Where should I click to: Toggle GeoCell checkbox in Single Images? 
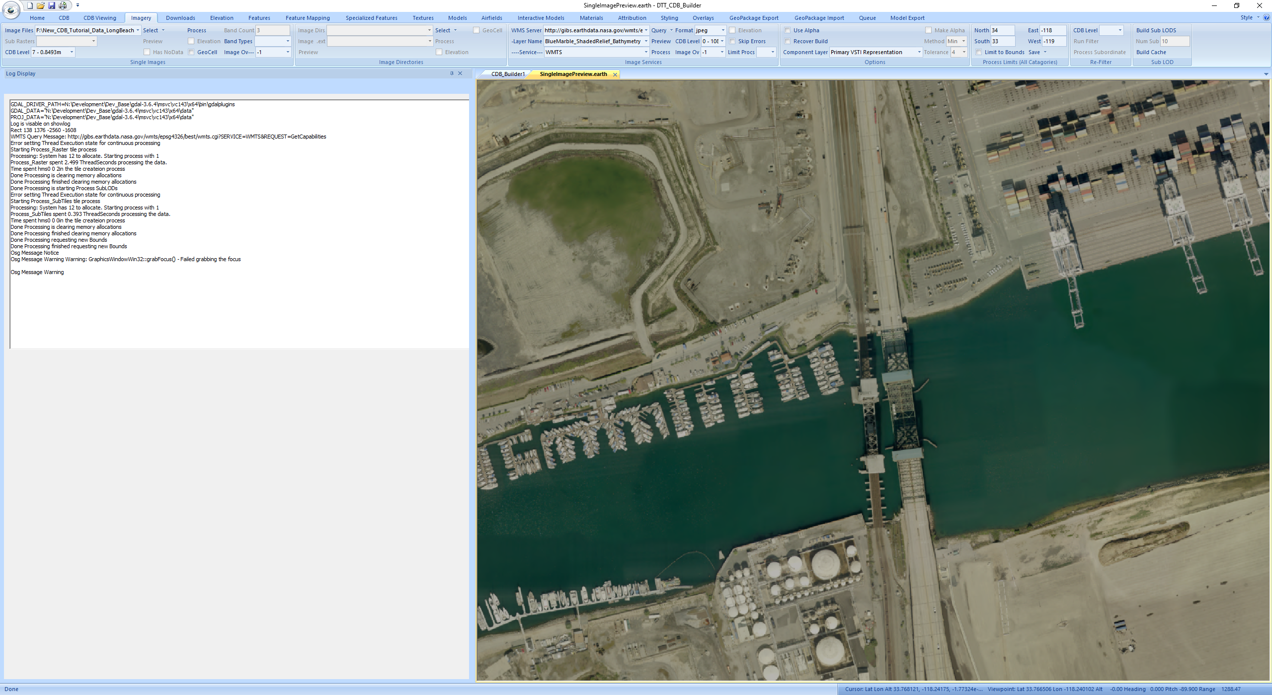point(191,52)
